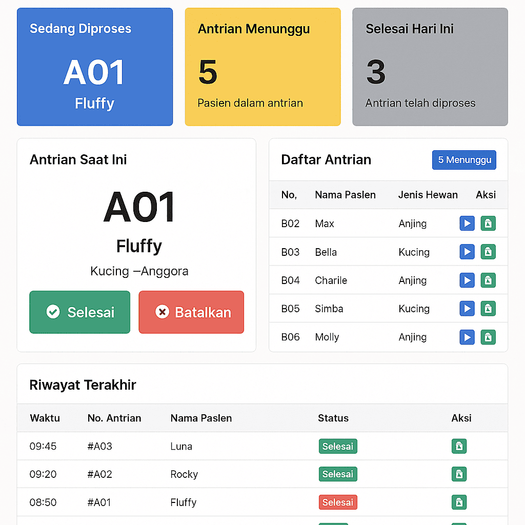Viewport: 525px width, 525px height.
Task: Open history record icon for Luna
Action: (x=459, y=446)
